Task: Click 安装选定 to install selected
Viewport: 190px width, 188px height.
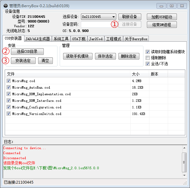Action: [x=23, y=60]
